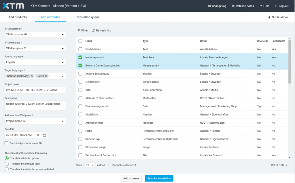Click Send for translation button
Screen dimensions: 295x183
159,178
